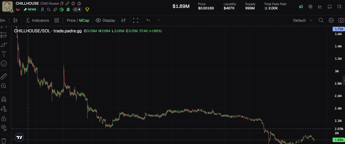
Task: Click the CHILLHOUSE/SOL chart symbol legend
Action: (x=48, y=31)
